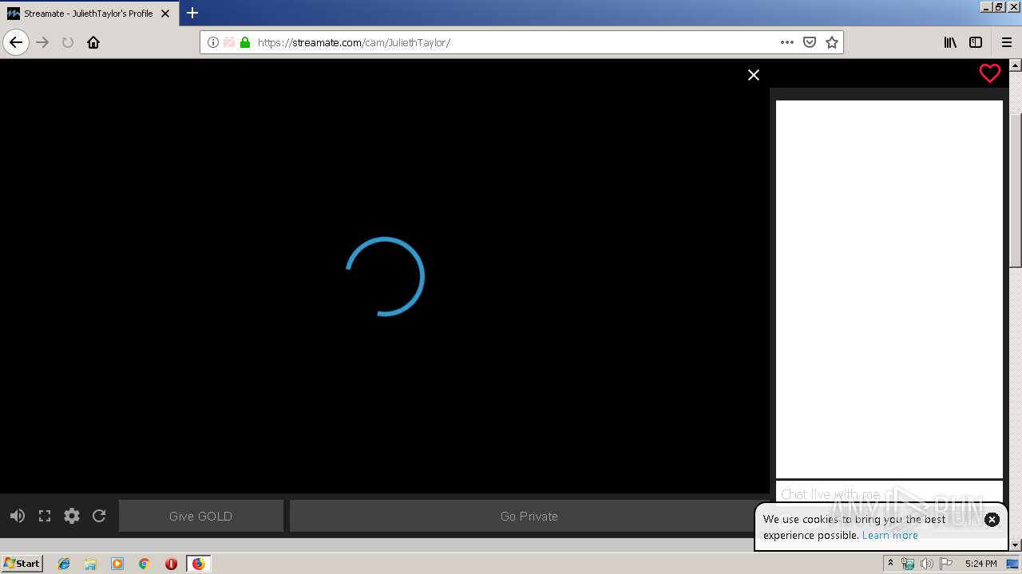Screen dimensions: 1022x574
Task: Open the Windows Start menu
Action: click(22, 563)
